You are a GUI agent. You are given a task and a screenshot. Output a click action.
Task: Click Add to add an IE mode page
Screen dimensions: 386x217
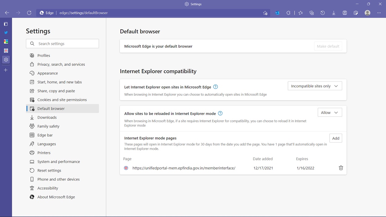pos(336,138)
